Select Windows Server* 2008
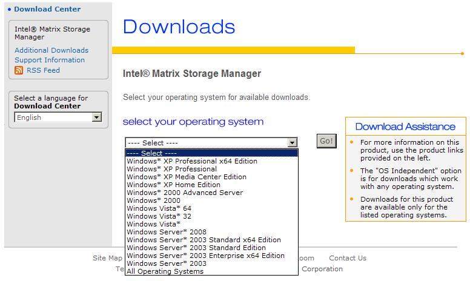This screenshot has height=281, width=470. [x=211, y=232]
